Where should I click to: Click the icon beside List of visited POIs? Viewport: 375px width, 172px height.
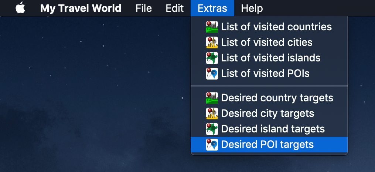[x=212, y=73]
